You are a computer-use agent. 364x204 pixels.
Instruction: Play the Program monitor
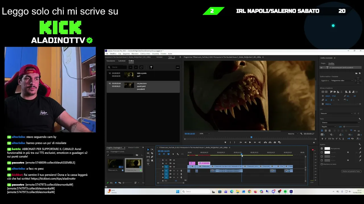pyautogui.click(x=250, y=142)
